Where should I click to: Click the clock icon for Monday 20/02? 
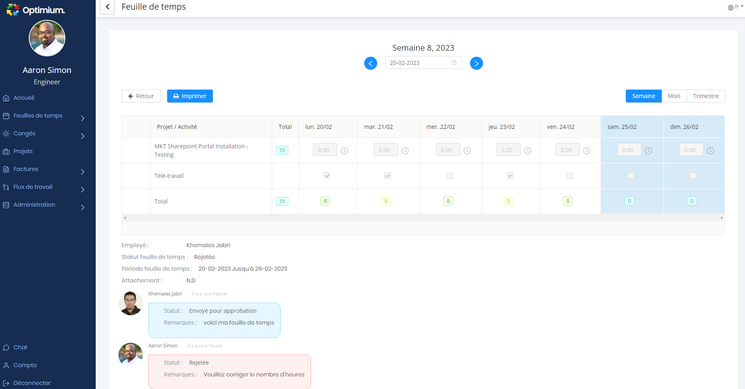coord(344,151)
